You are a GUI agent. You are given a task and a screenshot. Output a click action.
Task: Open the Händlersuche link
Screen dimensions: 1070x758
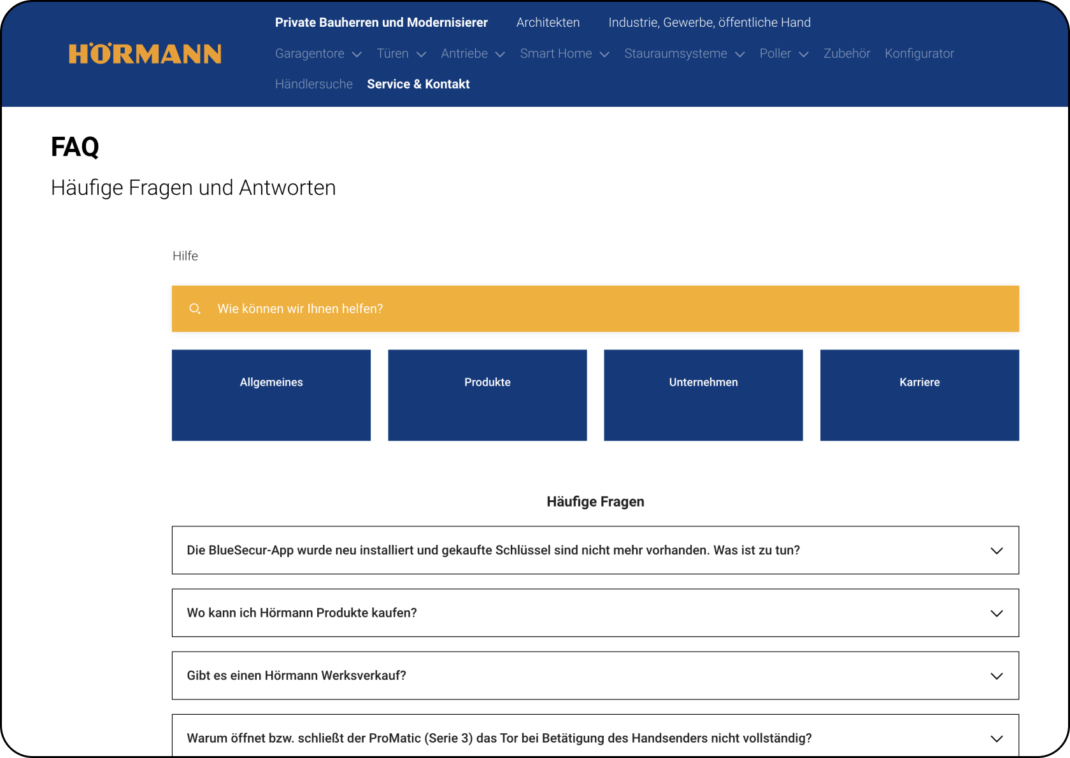(x=313, y=84)
